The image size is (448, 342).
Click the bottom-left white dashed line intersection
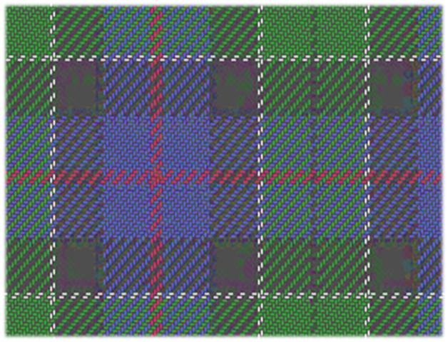click(54, 293)
